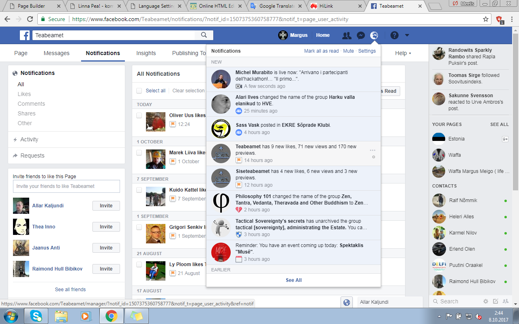The width and height of the screenshot is (519, 324).
Task: Click Michel Murabito notification avatar
Action: (x=221, y=79)
